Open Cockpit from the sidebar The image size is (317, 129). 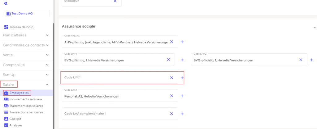tap(15, 119)
